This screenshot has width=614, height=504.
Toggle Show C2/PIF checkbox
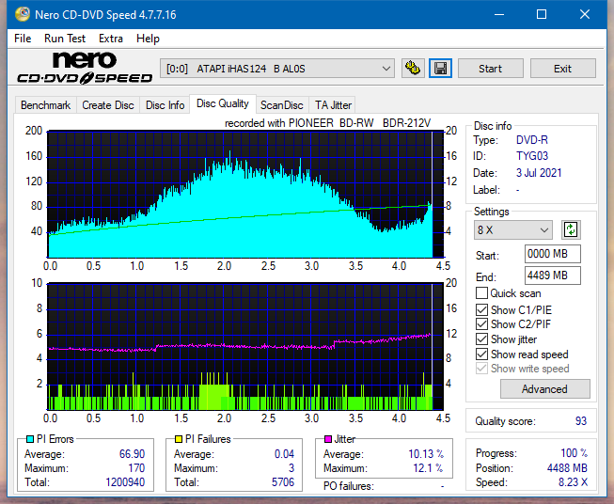481,323
